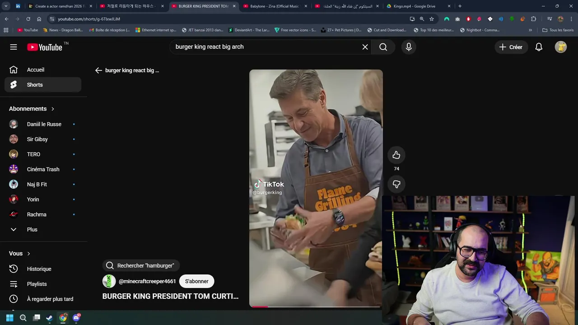Open a new browser tab
Viewport: 578px width, 325px height.
[x=460, y=6]
